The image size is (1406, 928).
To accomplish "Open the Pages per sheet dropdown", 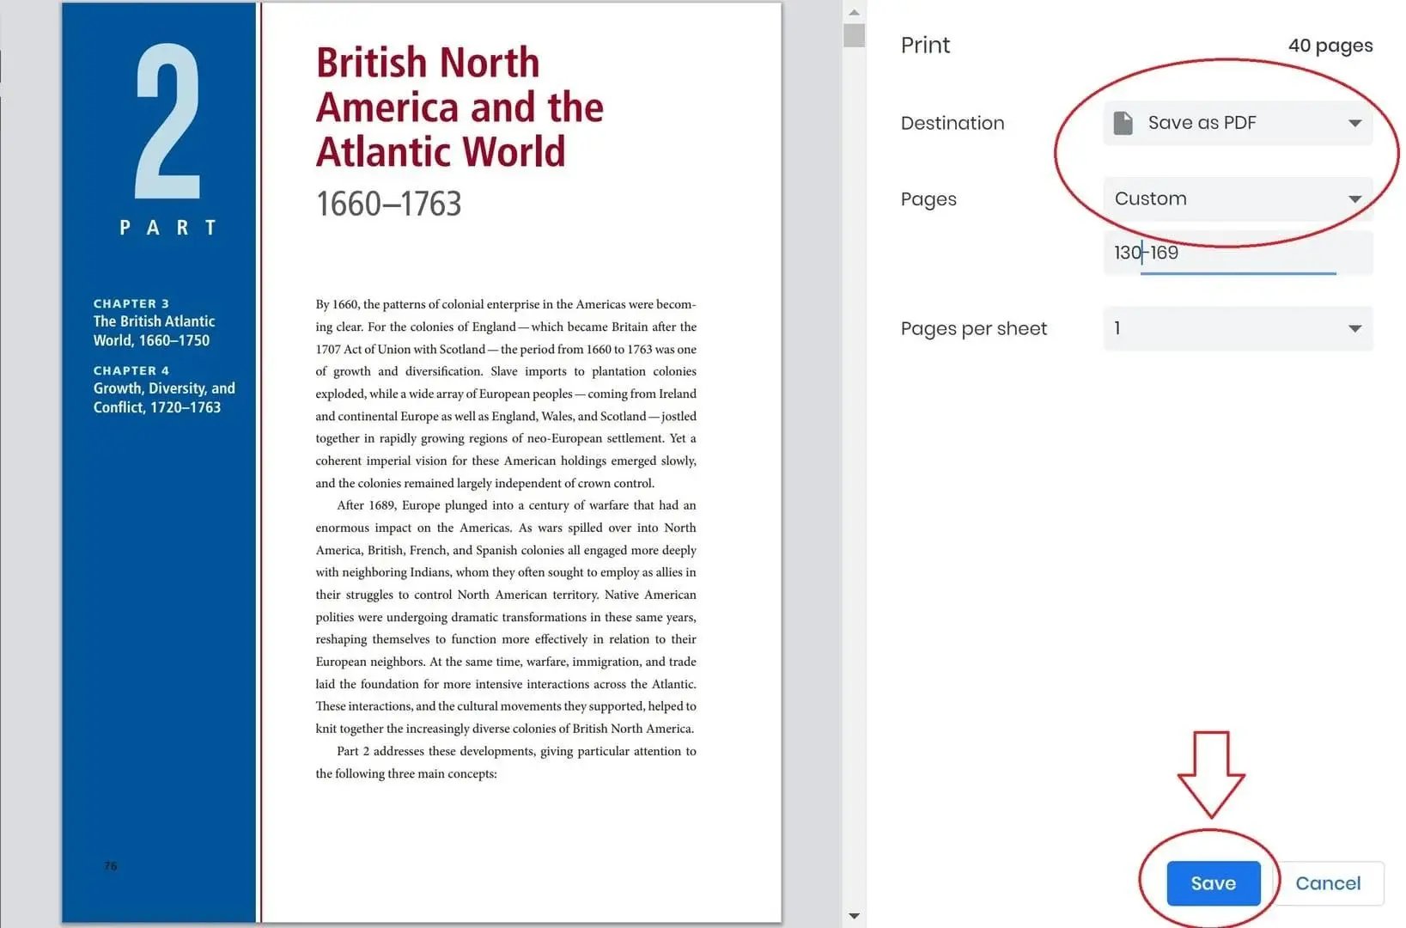I will point(1237,328).
